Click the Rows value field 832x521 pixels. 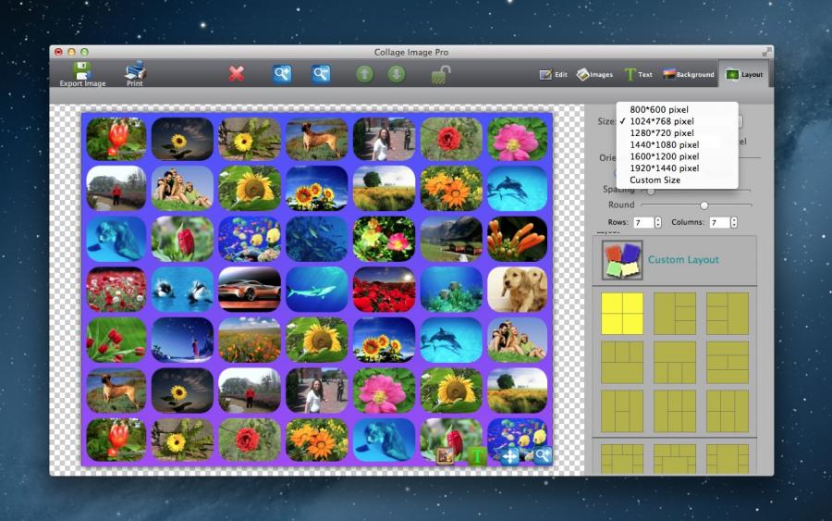[x=643, y=222]
